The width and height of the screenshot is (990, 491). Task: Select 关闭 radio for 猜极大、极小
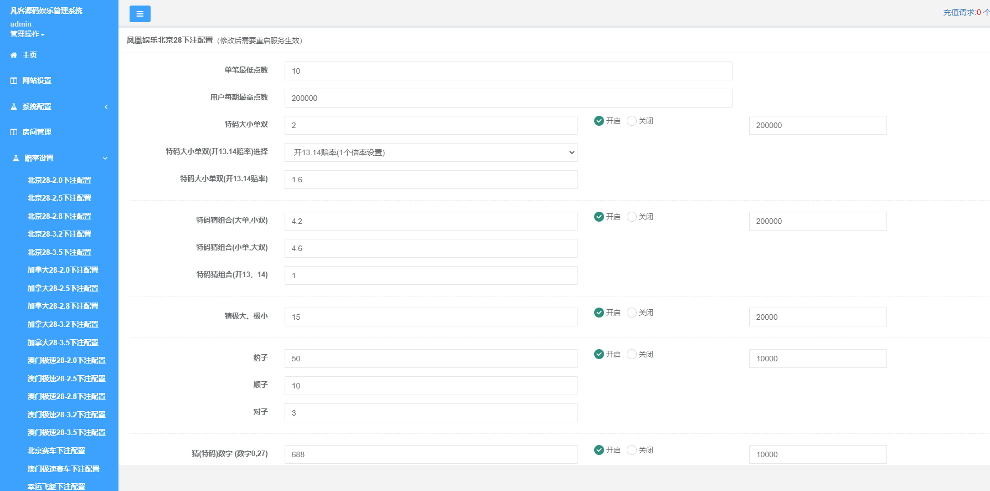(x=632, y=313)
